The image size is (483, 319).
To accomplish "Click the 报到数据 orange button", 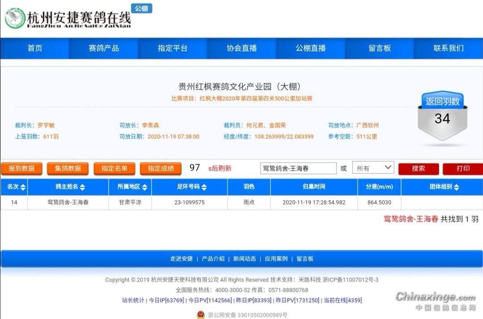I will pos(22,168).
